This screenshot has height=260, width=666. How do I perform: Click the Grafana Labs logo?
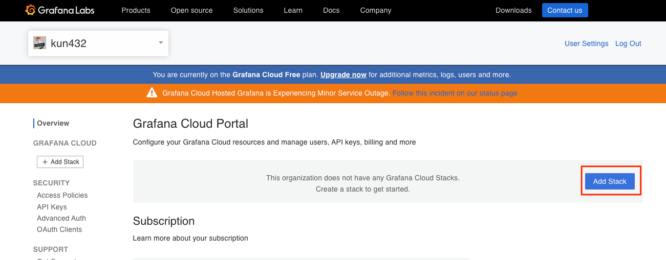[59, 10]
